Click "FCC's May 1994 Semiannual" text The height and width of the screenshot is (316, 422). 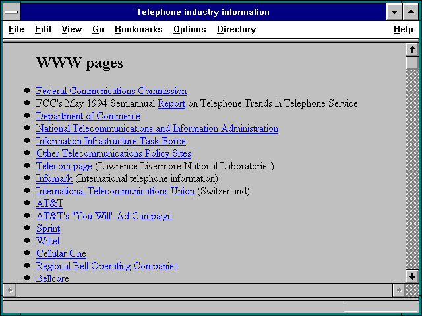[96, 104]
